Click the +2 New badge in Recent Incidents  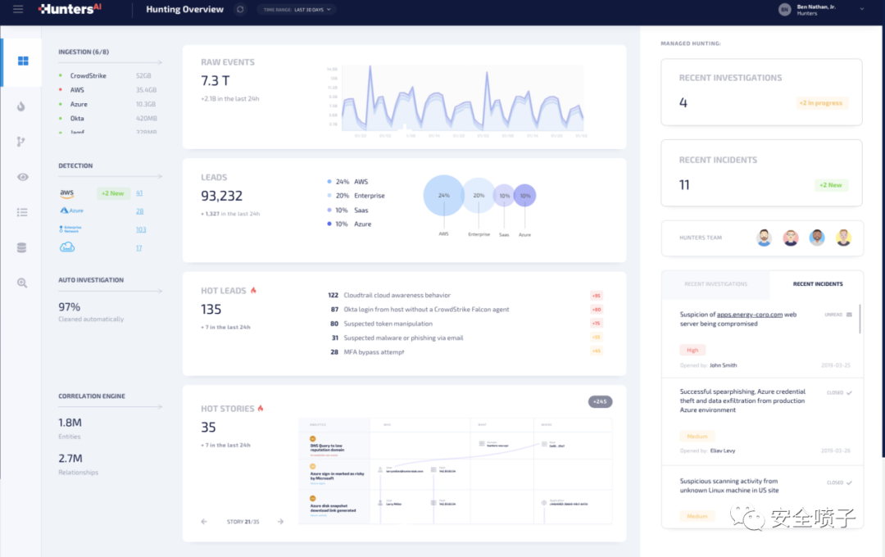tap(831, 185)
